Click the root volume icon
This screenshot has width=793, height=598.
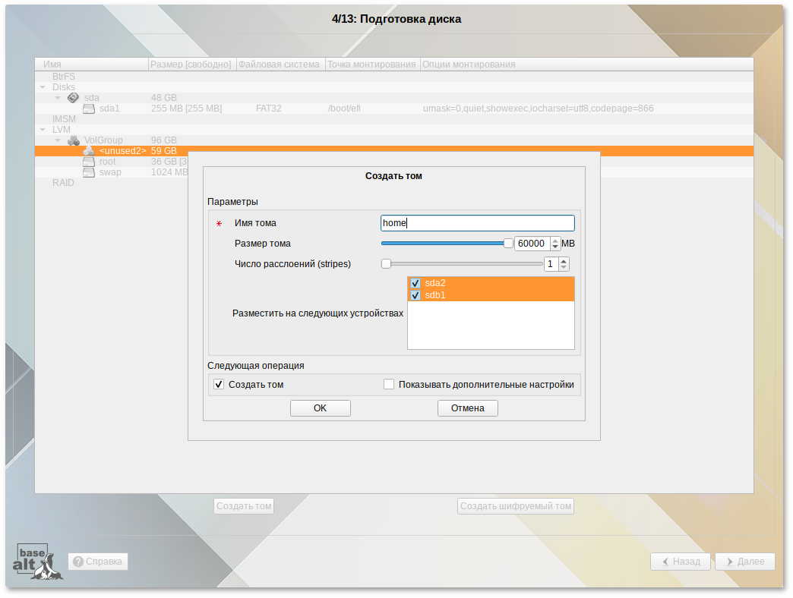coord(89,162)
